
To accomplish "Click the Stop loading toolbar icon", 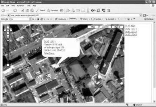I will pyautogui.click(x=22, y=10).
